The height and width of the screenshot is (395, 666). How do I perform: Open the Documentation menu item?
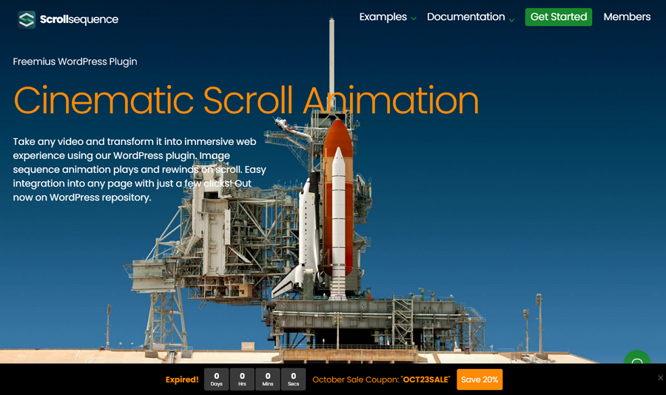tap(465, 17)
